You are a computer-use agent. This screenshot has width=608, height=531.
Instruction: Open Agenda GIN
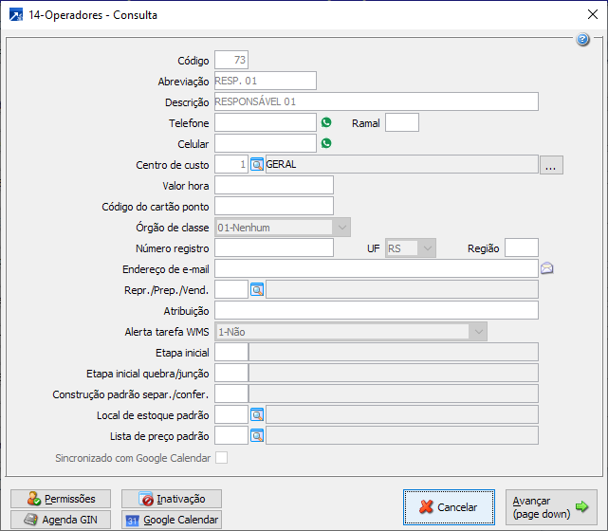(x=61, y=520)
